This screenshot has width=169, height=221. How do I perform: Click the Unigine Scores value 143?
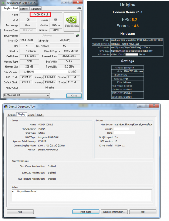click(135, 26)
